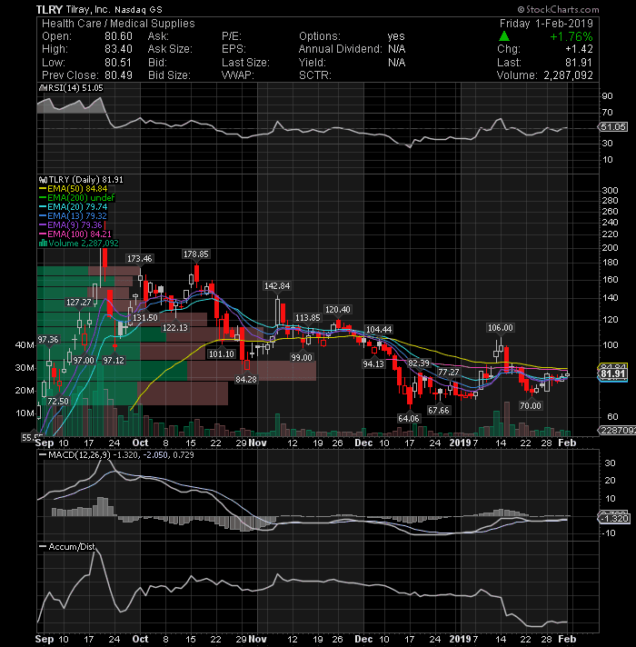The image size is (636, 647).
Task: Click the 127.27 price annotation
Action: pos(79,303)
